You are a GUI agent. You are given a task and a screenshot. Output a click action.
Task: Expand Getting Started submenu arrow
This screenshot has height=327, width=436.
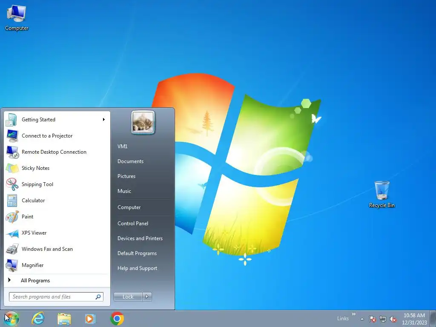(x=104, y=120)
